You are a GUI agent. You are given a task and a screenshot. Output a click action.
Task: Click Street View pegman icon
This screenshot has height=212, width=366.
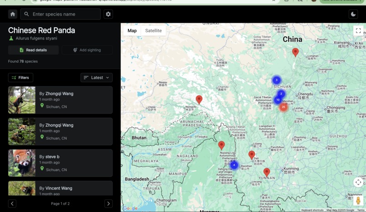click(358, 201)
